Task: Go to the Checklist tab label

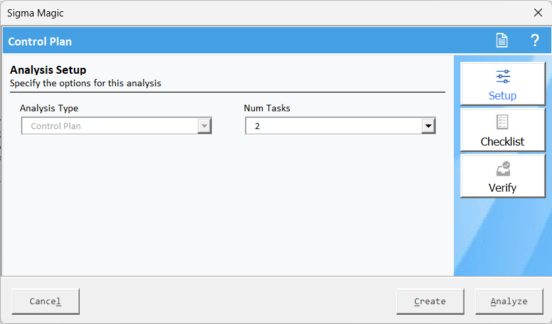Action: 503,142
